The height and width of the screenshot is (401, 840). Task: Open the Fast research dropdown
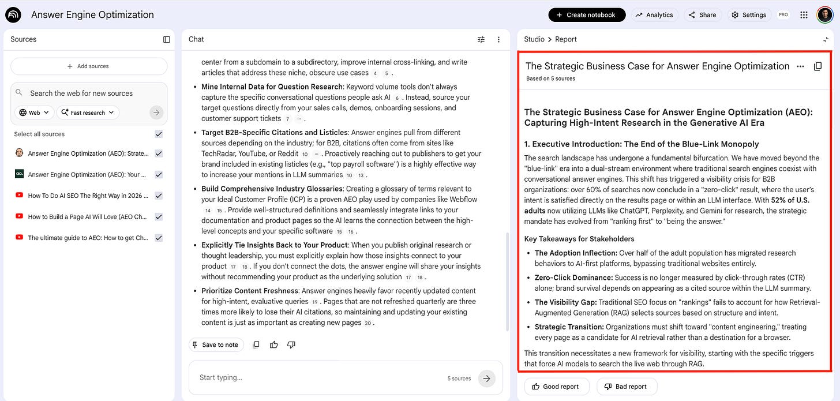pyautogui.click(x=88, y=113)
